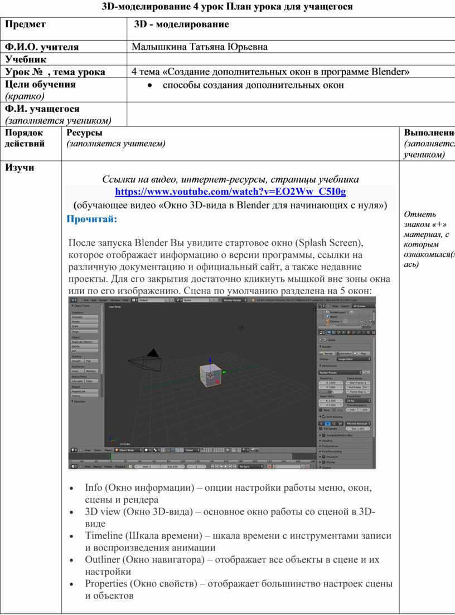Open the Render Presets dropdown
The width and height of the screenshot is (455, 615).
(340, 372)
